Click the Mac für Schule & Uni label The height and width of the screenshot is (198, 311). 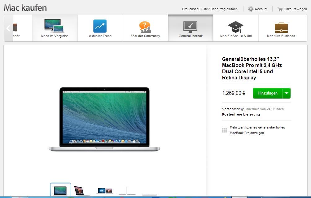point(236,36)
